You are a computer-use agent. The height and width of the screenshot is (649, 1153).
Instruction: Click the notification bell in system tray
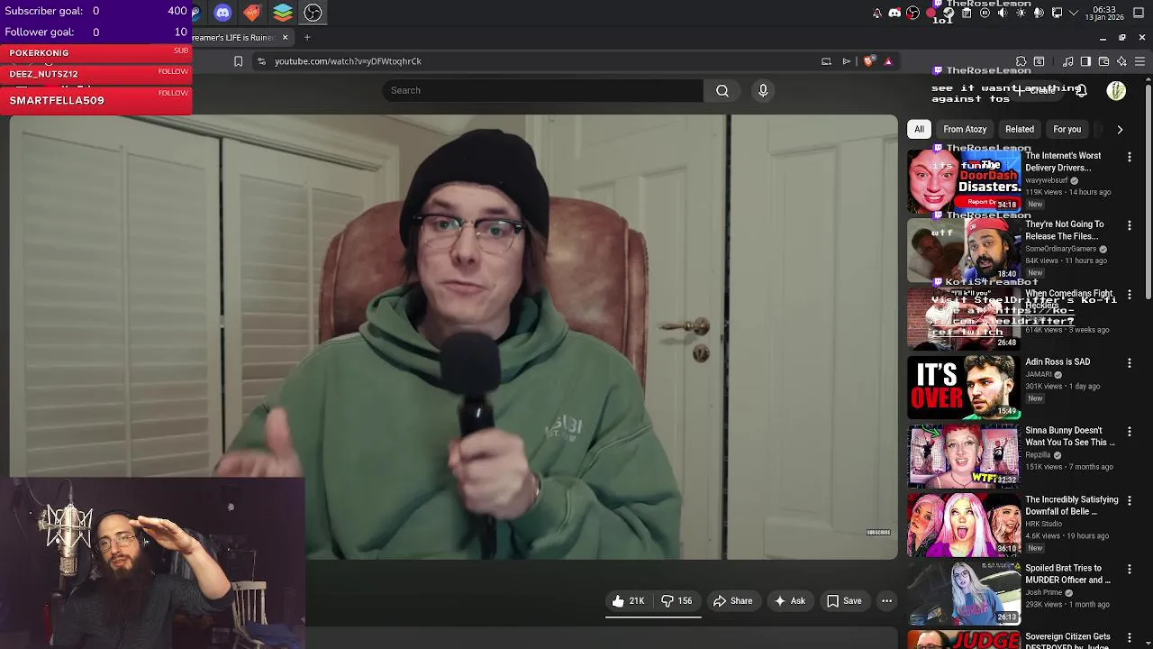coord(877,13)
